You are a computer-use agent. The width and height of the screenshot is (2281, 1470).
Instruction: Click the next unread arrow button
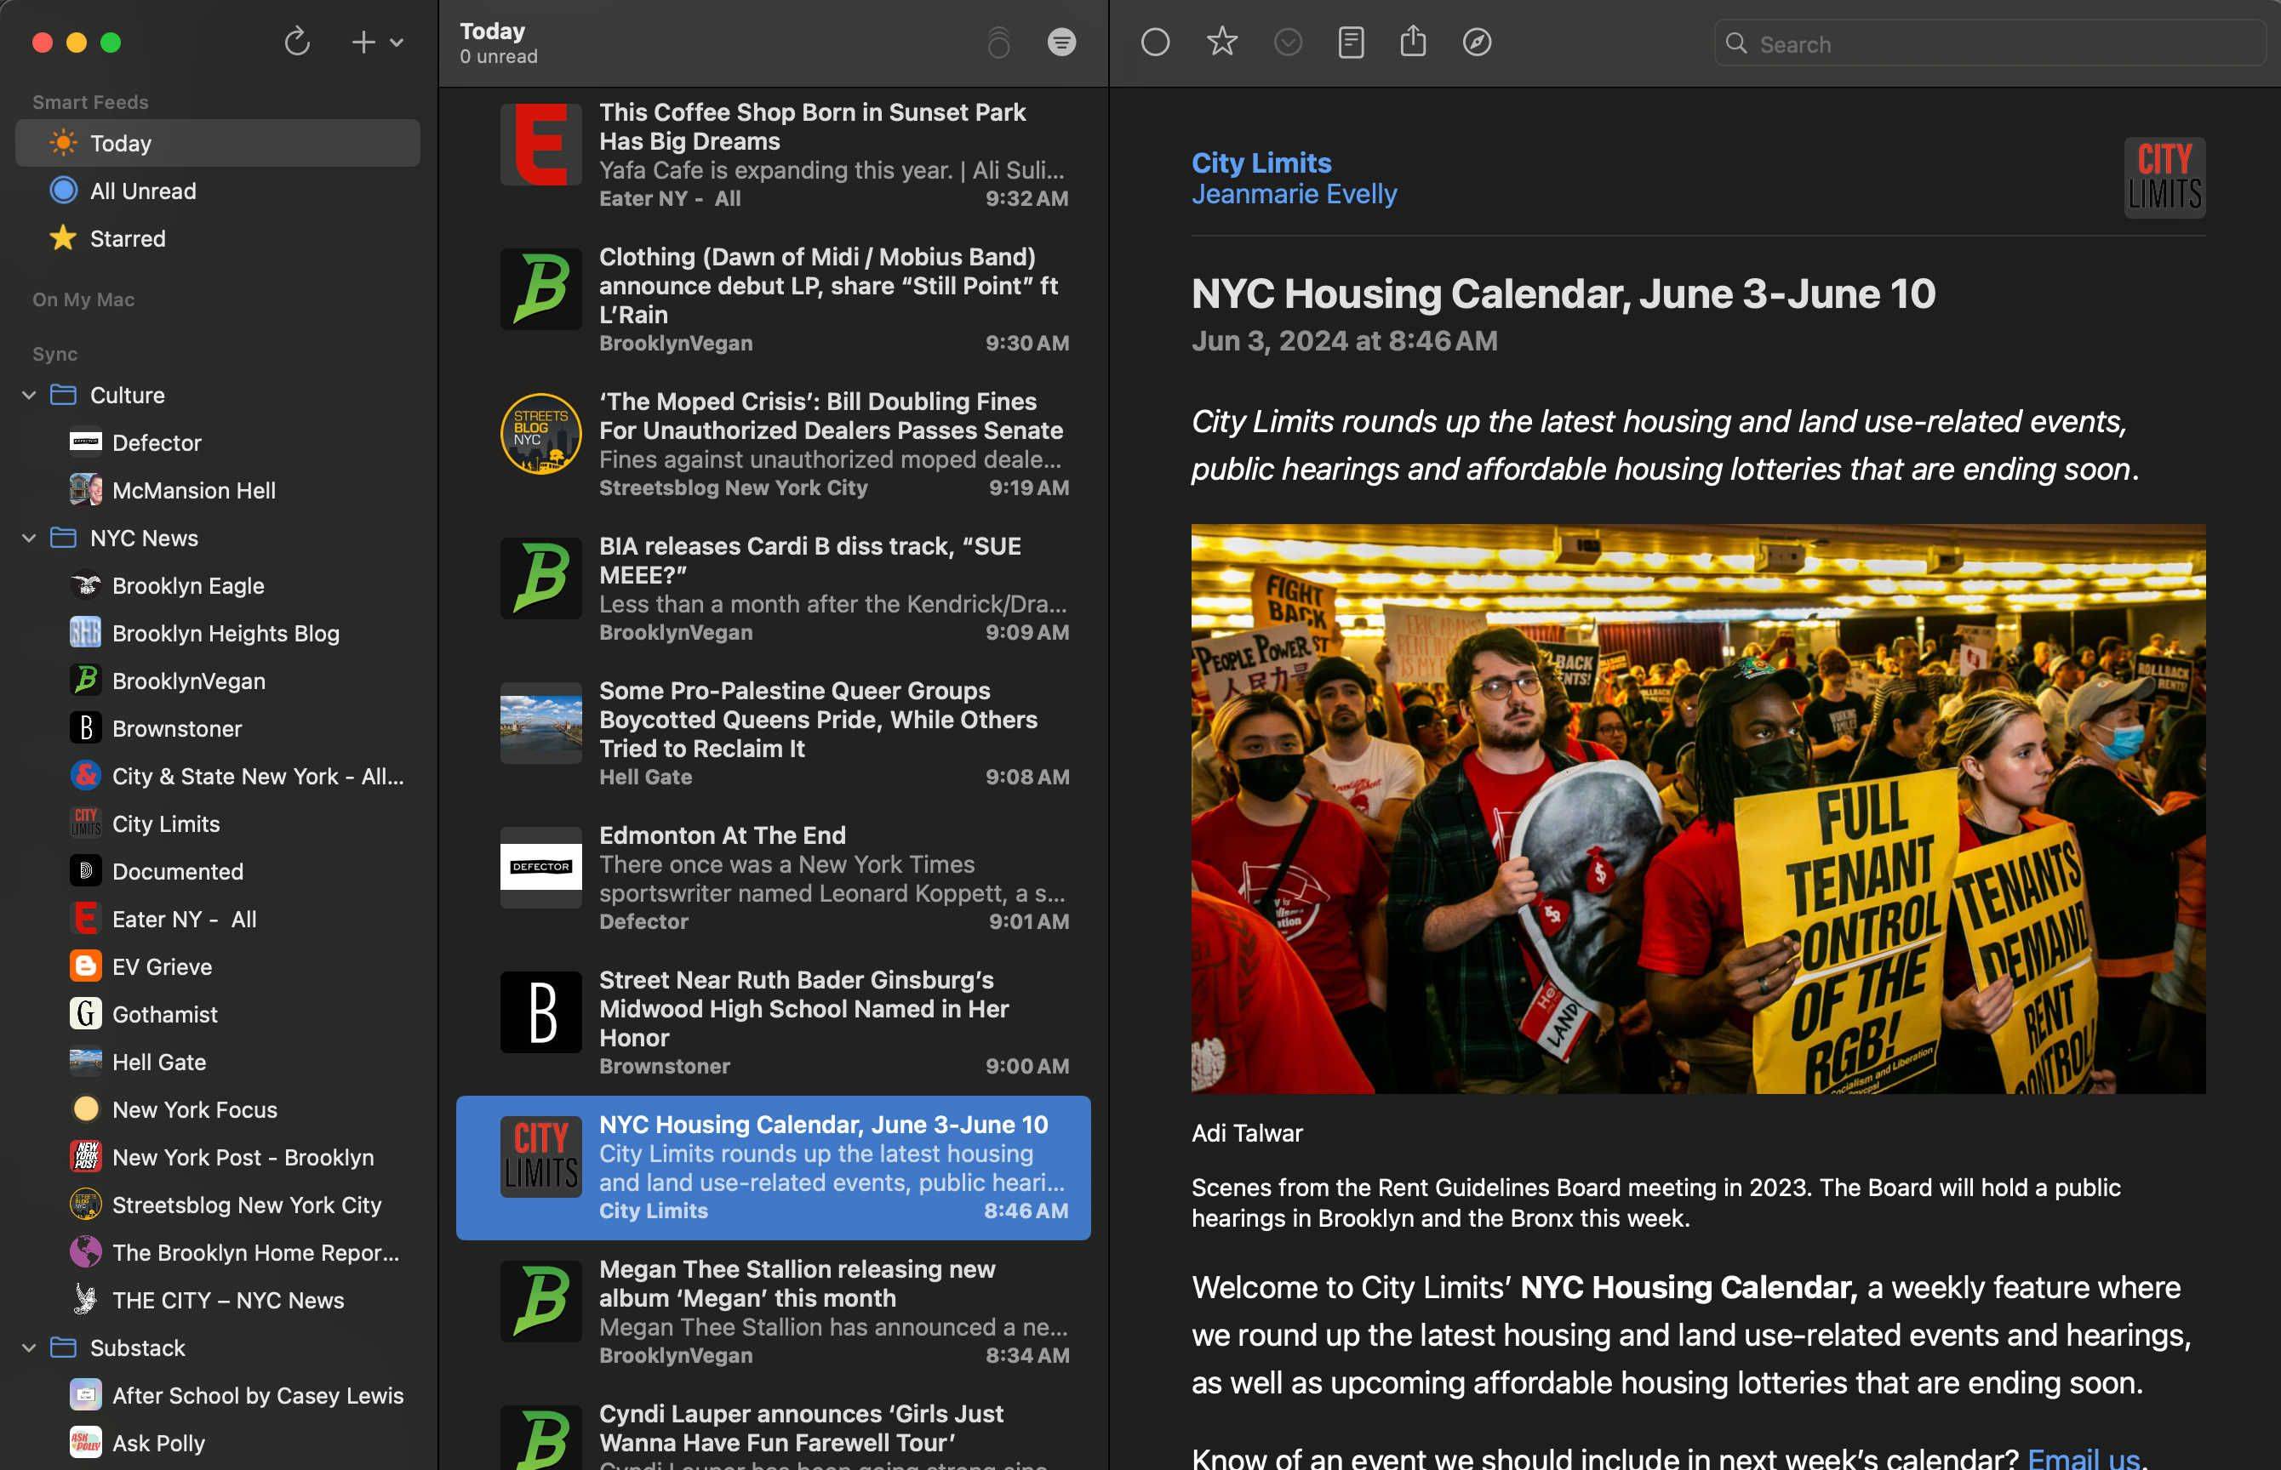[1288, 42]
